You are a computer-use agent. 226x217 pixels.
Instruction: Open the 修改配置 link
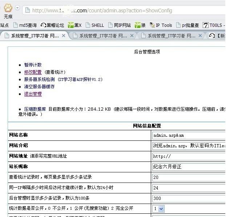33,72
